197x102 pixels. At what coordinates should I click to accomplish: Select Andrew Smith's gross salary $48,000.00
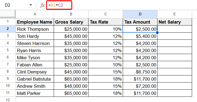pyautogui.click(x=71, y=86)
